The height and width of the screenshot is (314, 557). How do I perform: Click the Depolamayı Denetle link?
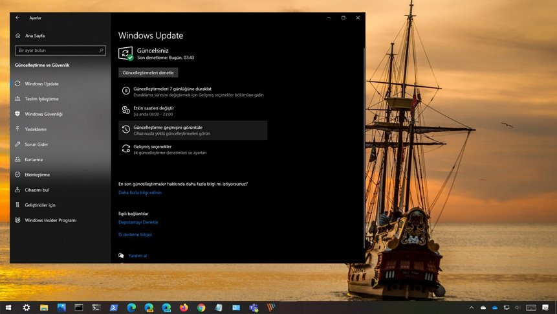point(138,222)
